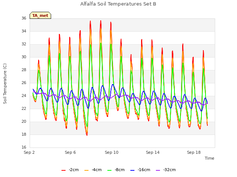Click the 20 y-axis tick label
This screenshot has height=177, width=237.
click(24, 121)
